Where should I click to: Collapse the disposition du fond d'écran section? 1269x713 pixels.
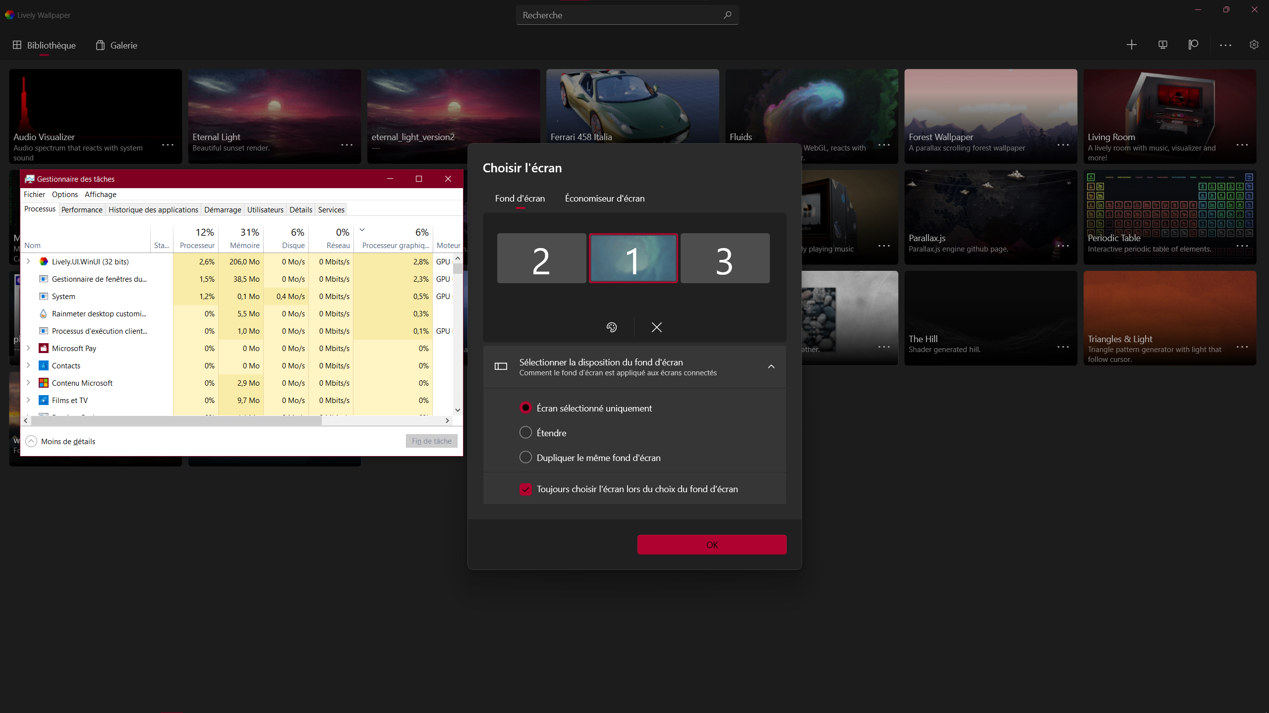[771, 366]
